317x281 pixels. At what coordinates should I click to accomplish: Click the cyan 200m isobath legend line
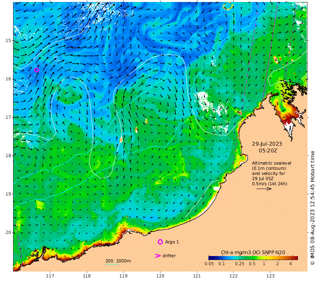tap(112, 264)
